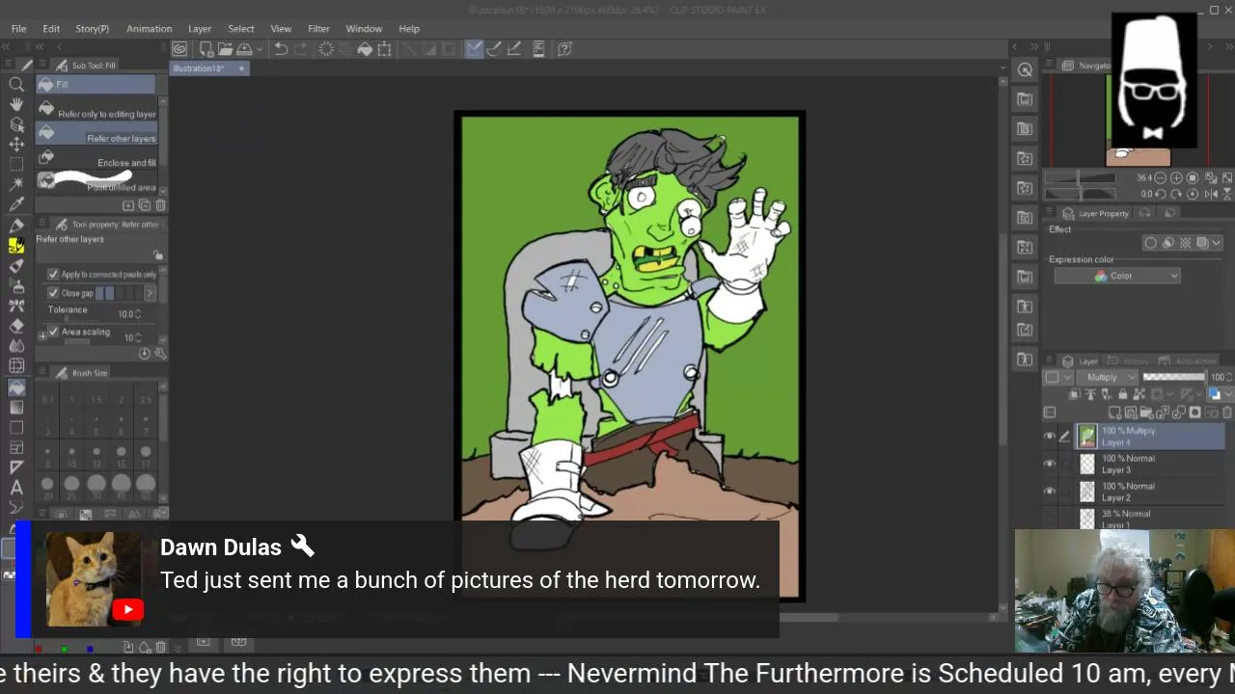Open the Edit menu

tap(51, 29)
